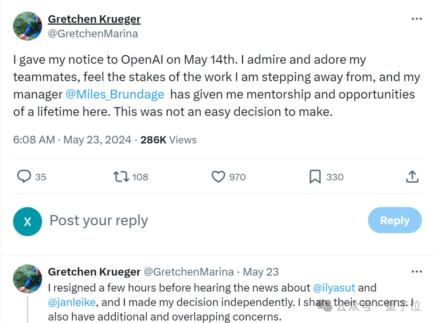Click the repost arrows icon

tap(121, 177)
